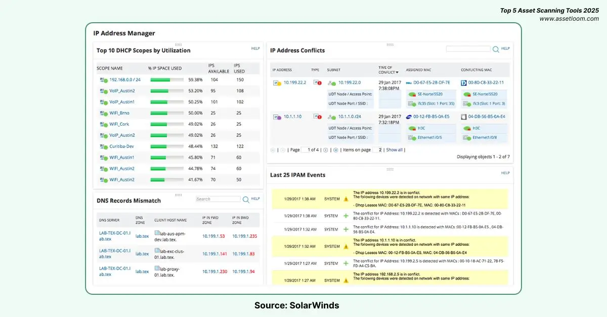Open the Ethernet1/0/5 port link

(430, 137)
